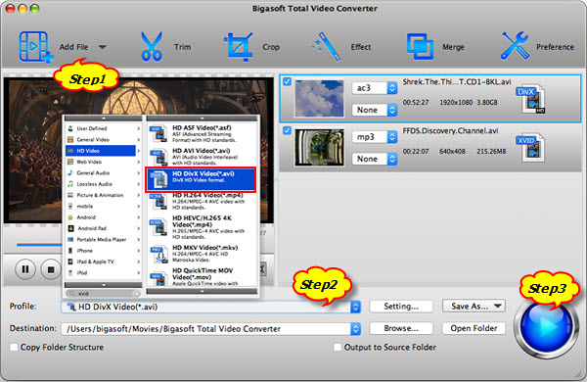Click the FFDS Discovery Channel thumbnail

[x=319, y=147]
